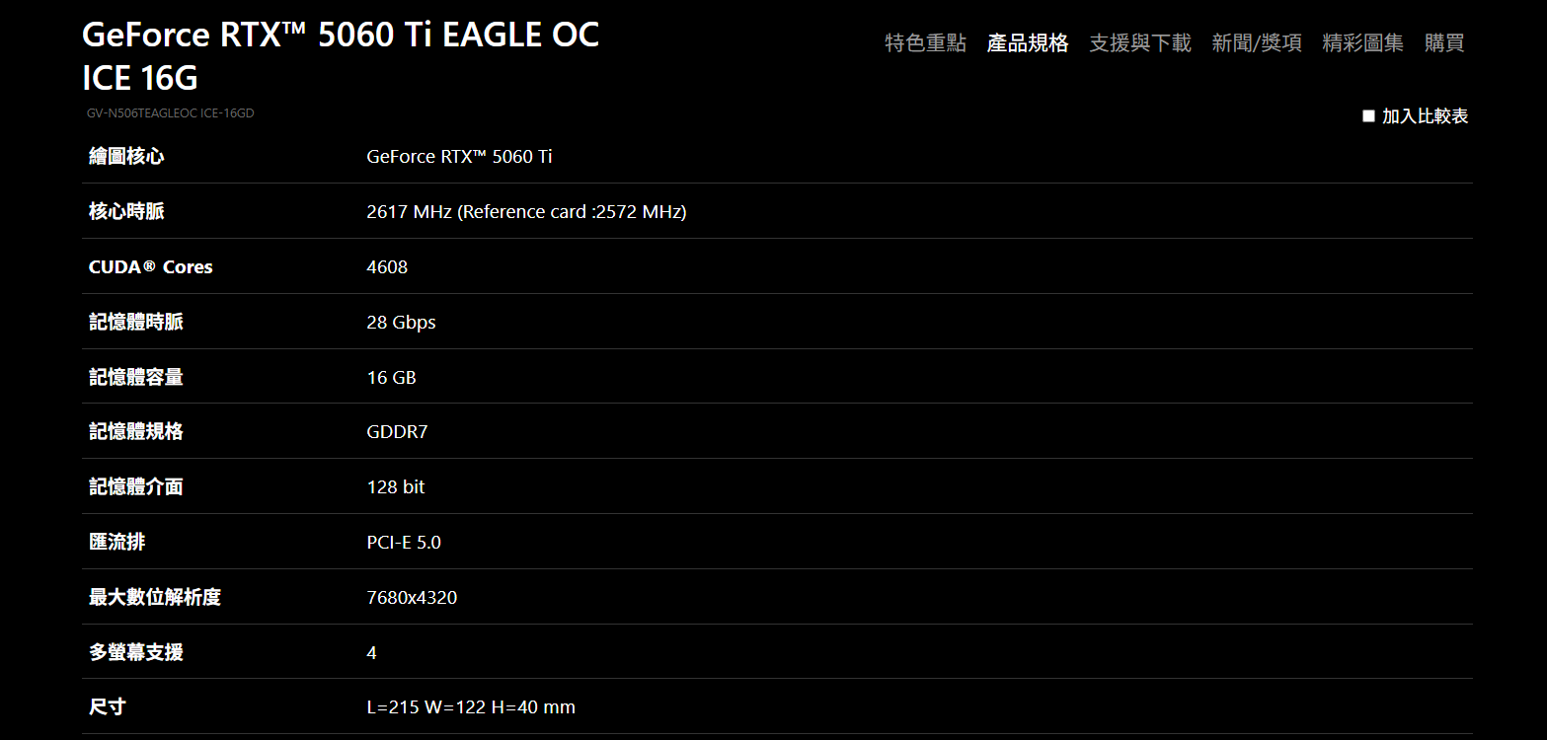The image size is (1547, 740).
Task: Click the 繪圖核心 spec row label
Action: point(126,156)
